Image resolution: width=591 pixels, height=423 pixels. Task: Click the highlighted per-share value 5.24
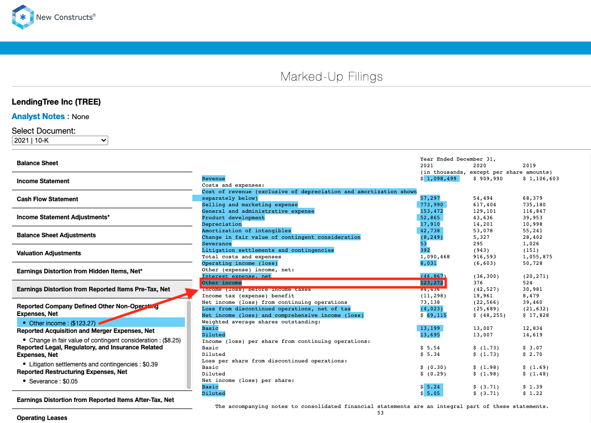point(433,387)
